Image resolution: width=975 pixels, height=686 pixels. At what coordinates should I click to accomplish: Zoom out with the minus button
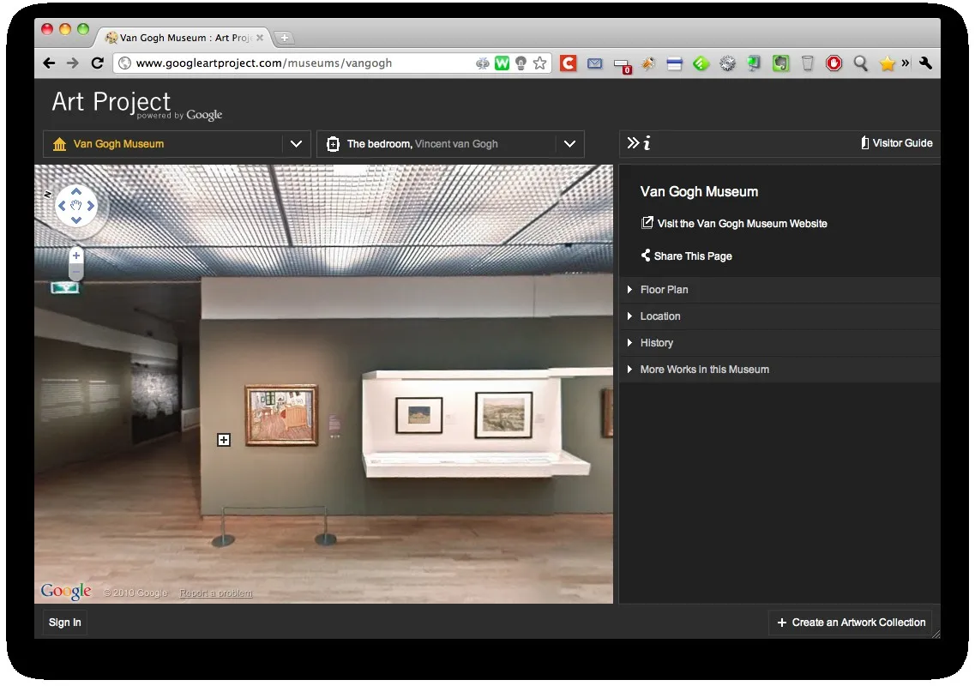point(75,272)
